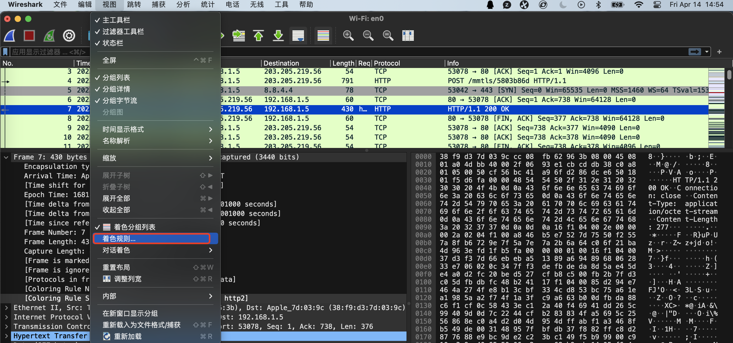Choose 着色规则... menu entry
The width and height of the screenshot is (733, 343).
tap(155, 239)
